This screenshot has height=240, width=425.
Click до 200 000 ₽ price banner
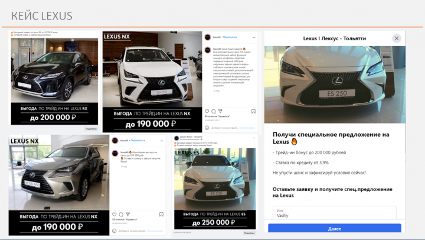click(x=54, y=117)
